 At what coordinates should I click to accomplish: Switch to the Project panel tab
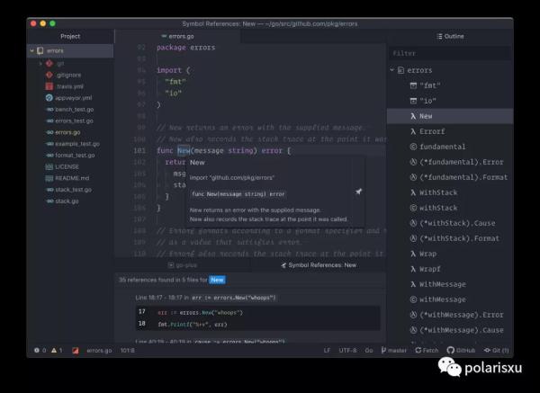[x=70, y=36]
